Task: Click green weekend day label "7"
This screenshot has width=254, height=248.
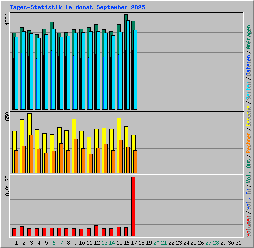Action: (61, 243)
